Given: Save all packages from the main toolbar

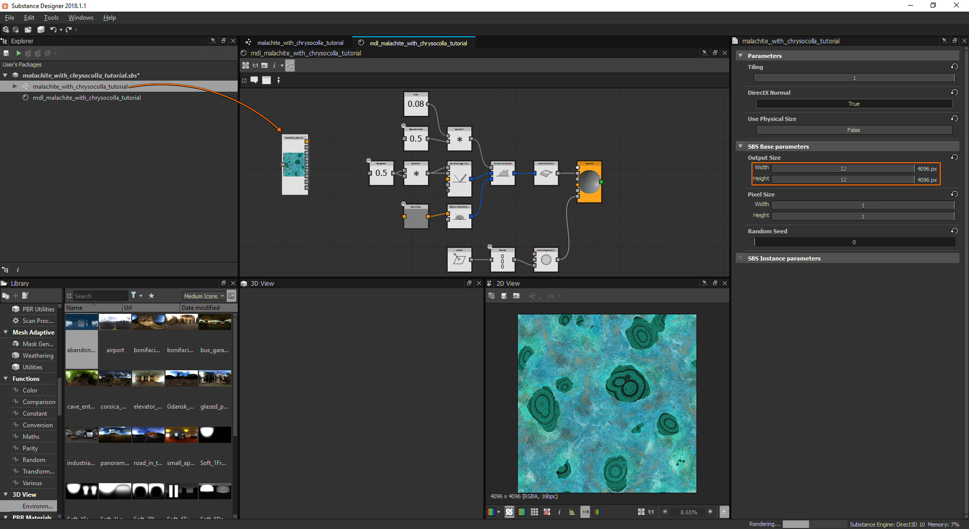Looking at the screenshot, I should click(41, 30).
